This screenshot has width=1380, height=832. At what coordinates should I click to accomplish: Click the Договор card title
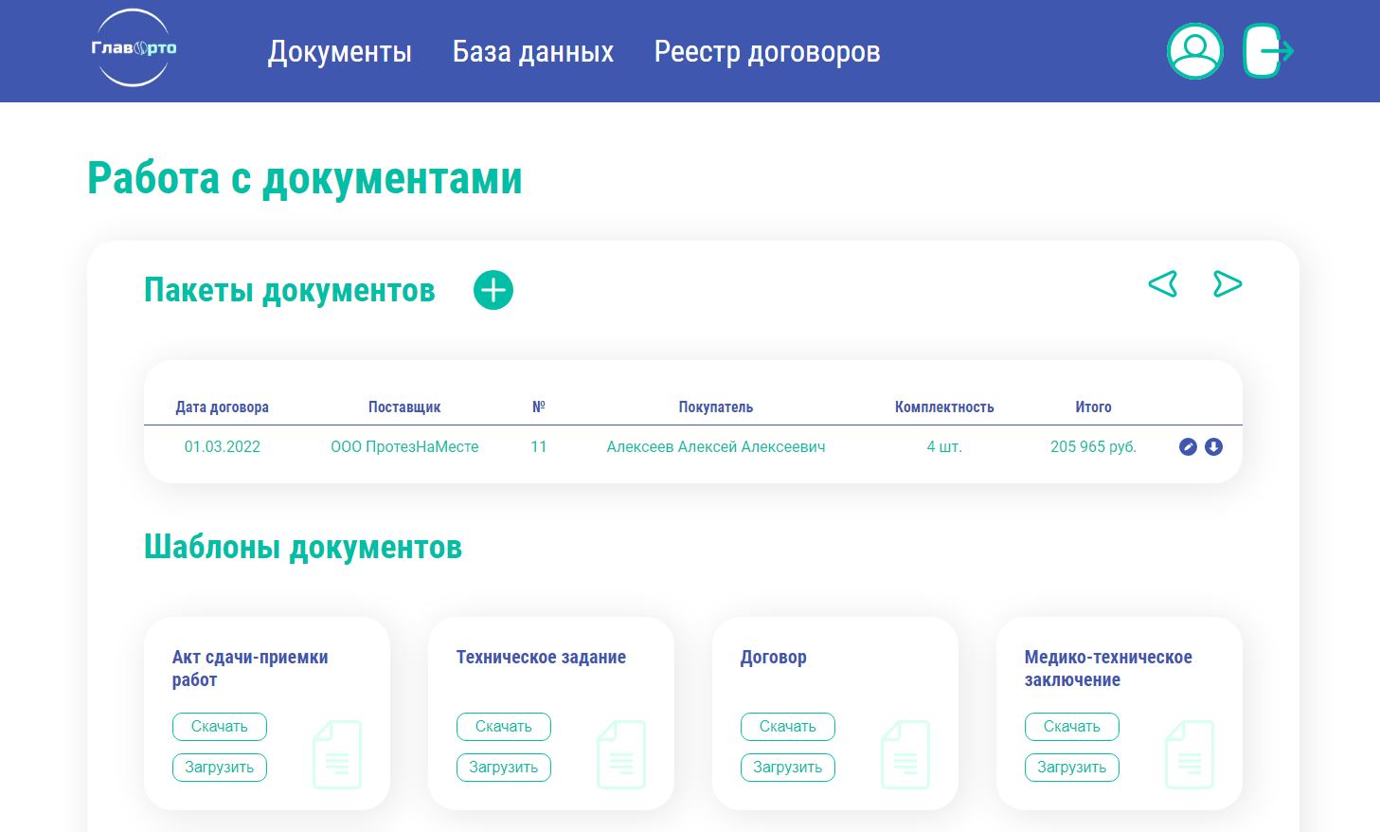774,658
